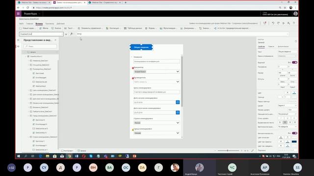The width and height of the screenshot is (314, 176).
Task: Open the font dropdown showing Segoe UI
Action: [287, 106]
